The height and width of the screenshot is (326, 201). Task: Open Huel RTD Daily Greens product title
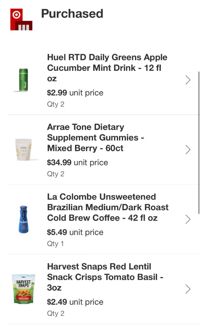pos(107,68)
